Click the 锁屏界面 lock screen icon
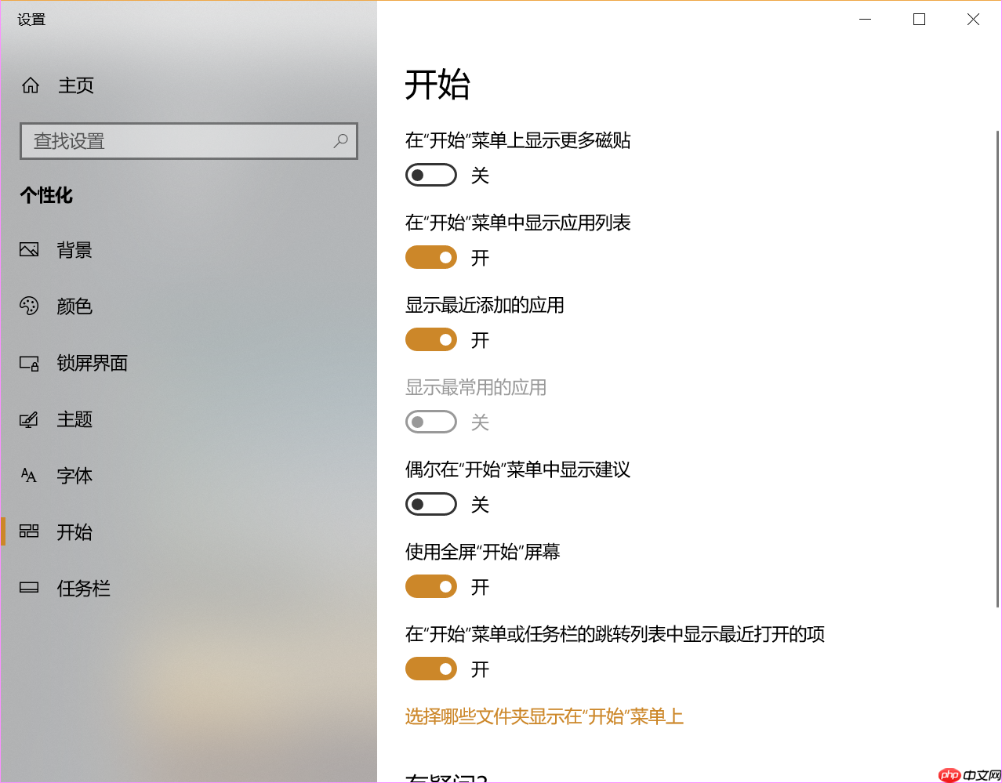This screenshot has height=783, width=1002. 29,363
